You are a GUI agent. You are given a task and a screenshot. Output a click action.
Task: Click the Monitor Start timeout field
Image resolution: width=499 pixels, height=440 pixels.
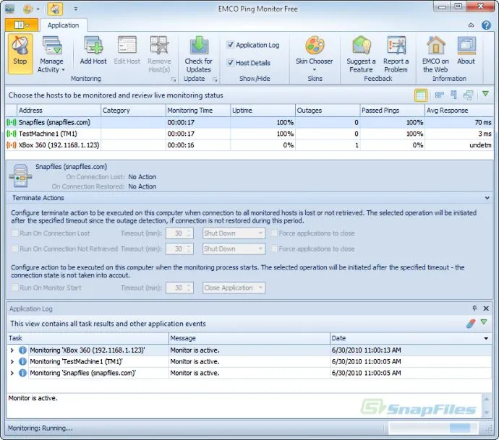(x=179, y=288)
